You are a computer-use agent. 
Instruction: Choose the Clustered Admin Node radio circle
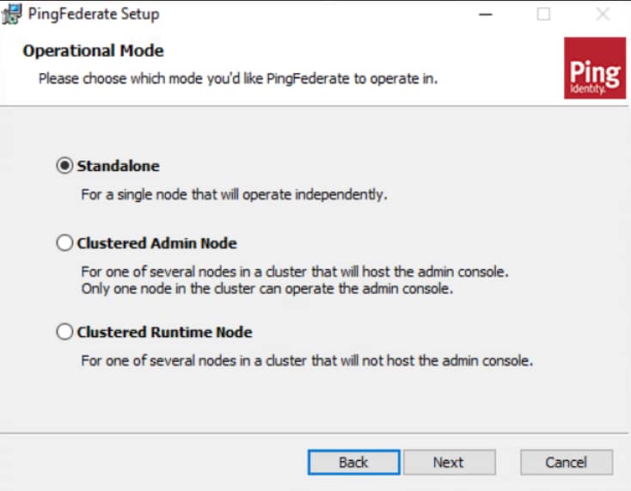64,243
